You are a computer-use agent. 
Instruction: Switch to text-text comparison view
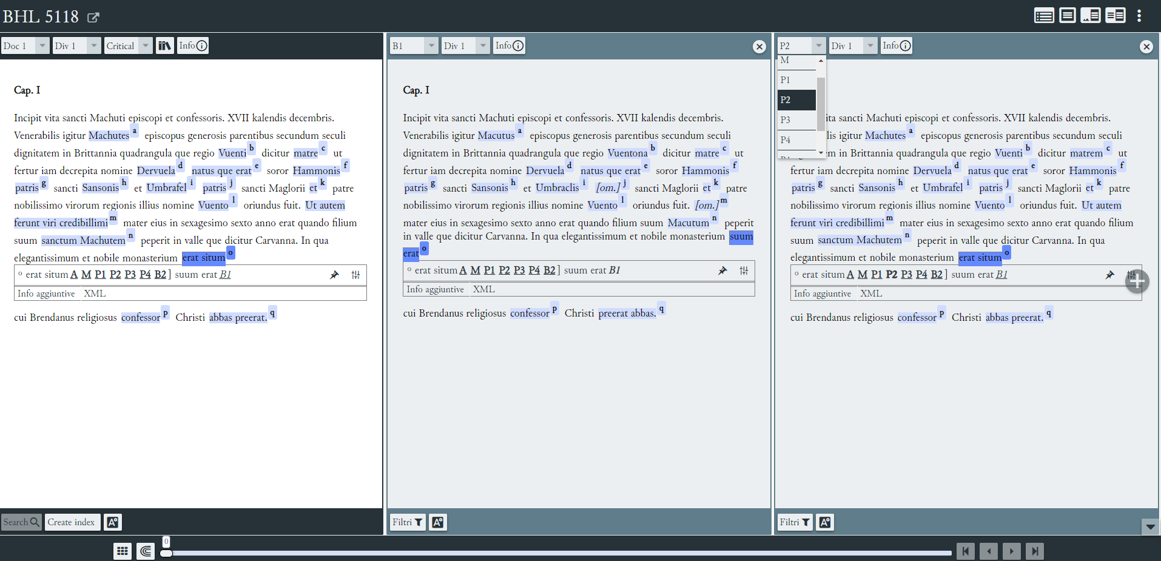[x=1115, y=15]
